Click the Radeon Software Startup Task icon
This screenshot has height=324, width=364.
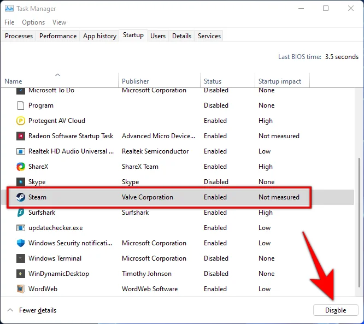tap(21, 136)
